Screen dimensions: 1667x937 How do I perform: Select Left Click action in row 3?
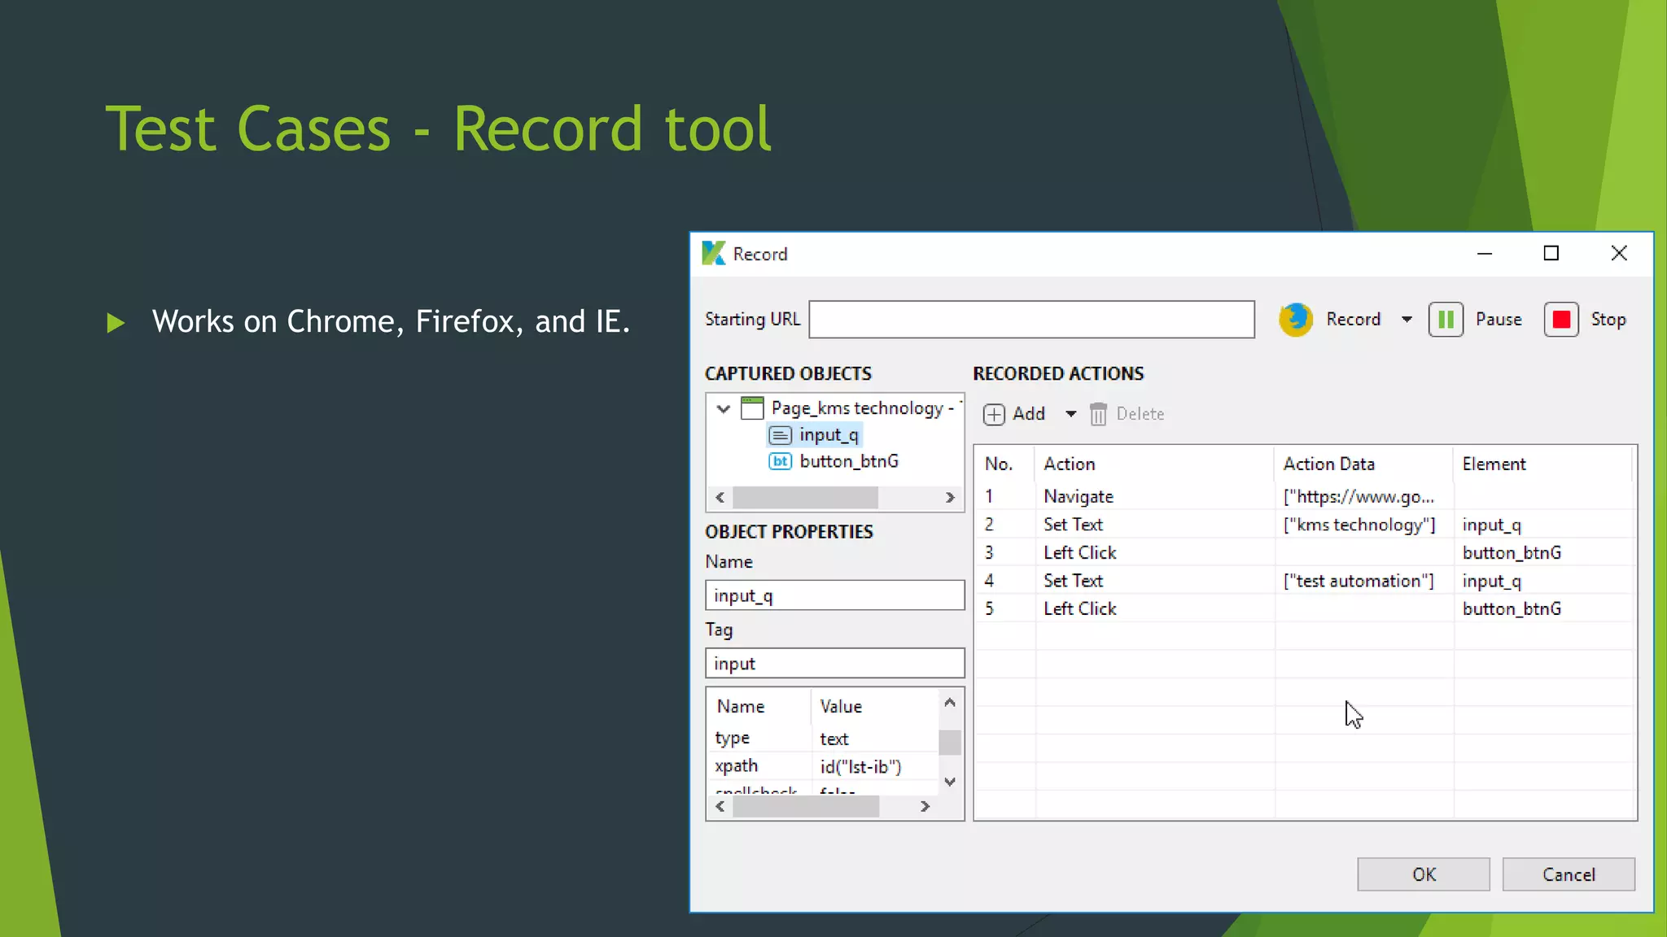(x=1080, y=552)
